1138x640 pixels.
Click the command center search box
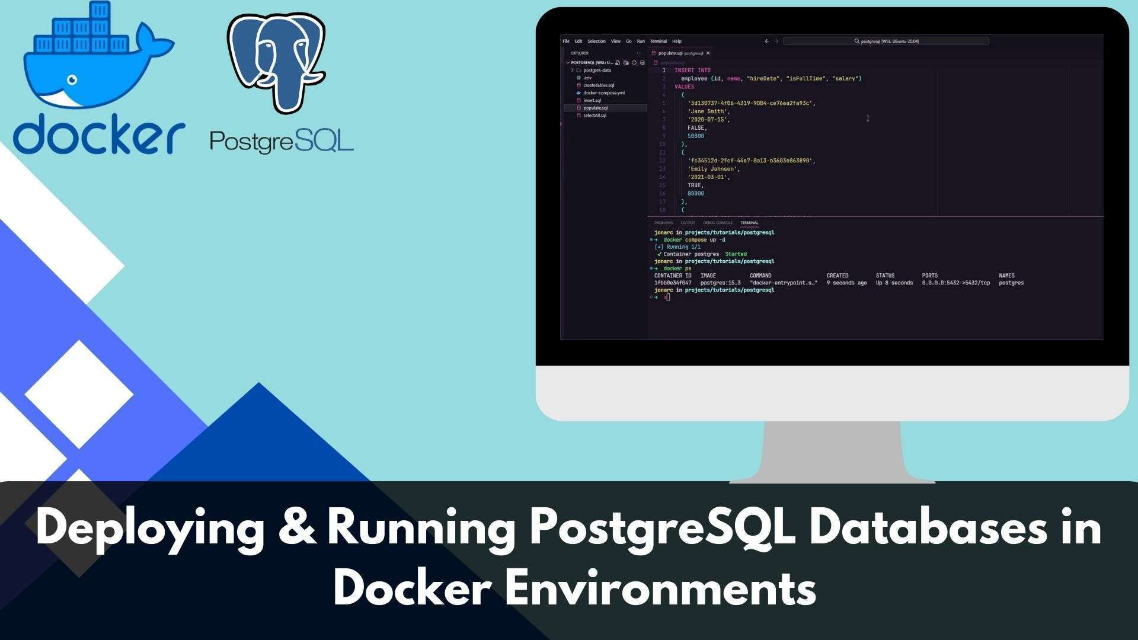click(x=886, y=41)
